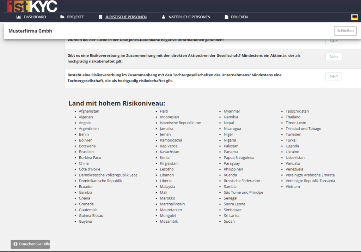
Task: Select Jamaika in the country list
Action: pos(166,128)
